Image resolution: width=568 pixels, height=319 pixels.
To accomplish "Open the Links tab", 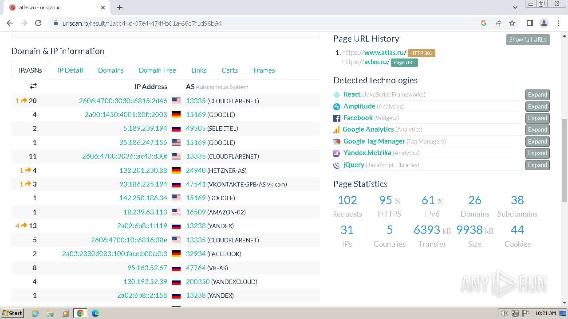I will 199,70.
